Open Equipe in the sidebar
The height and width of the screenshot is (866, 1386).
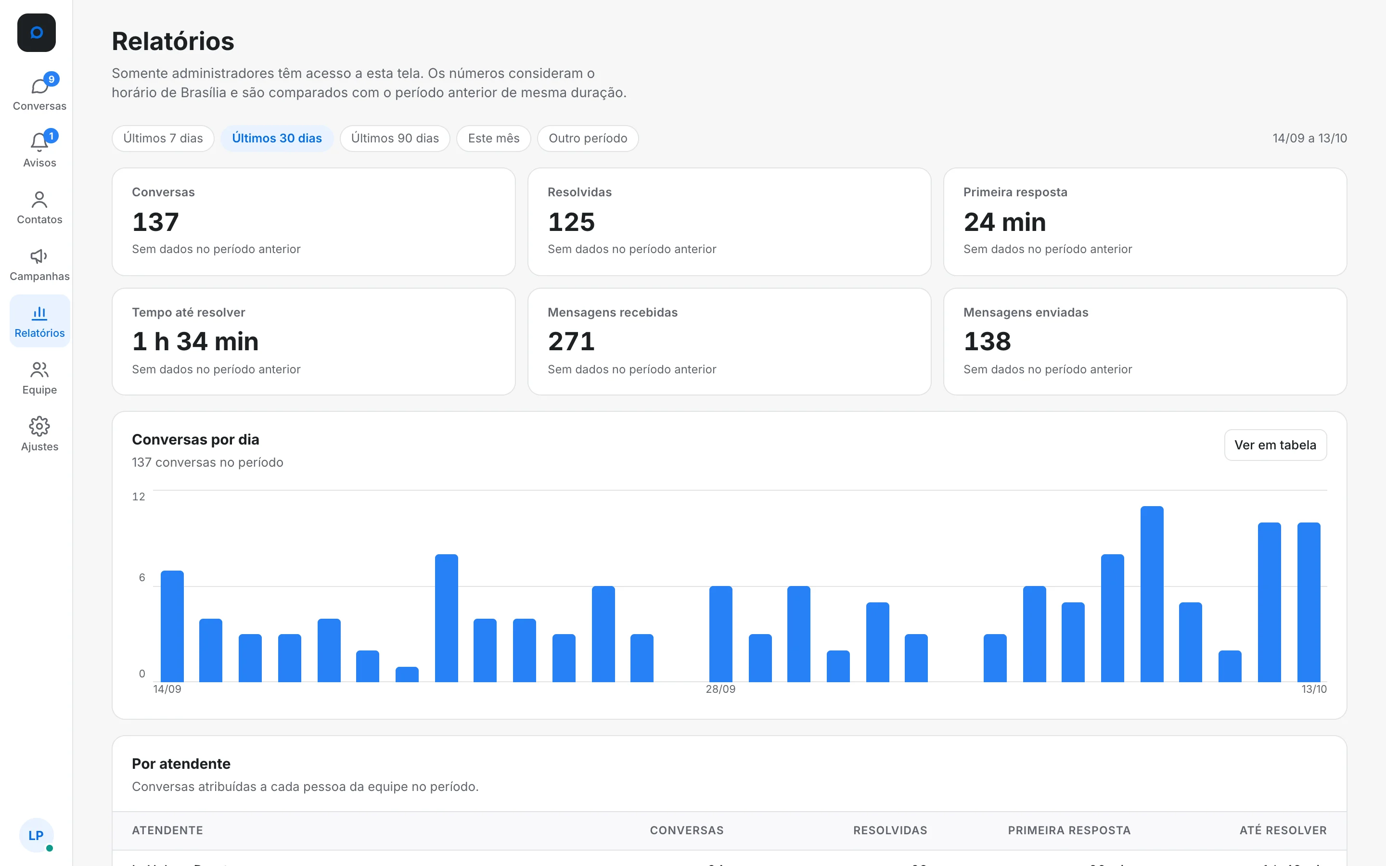[x=39, y=378]
